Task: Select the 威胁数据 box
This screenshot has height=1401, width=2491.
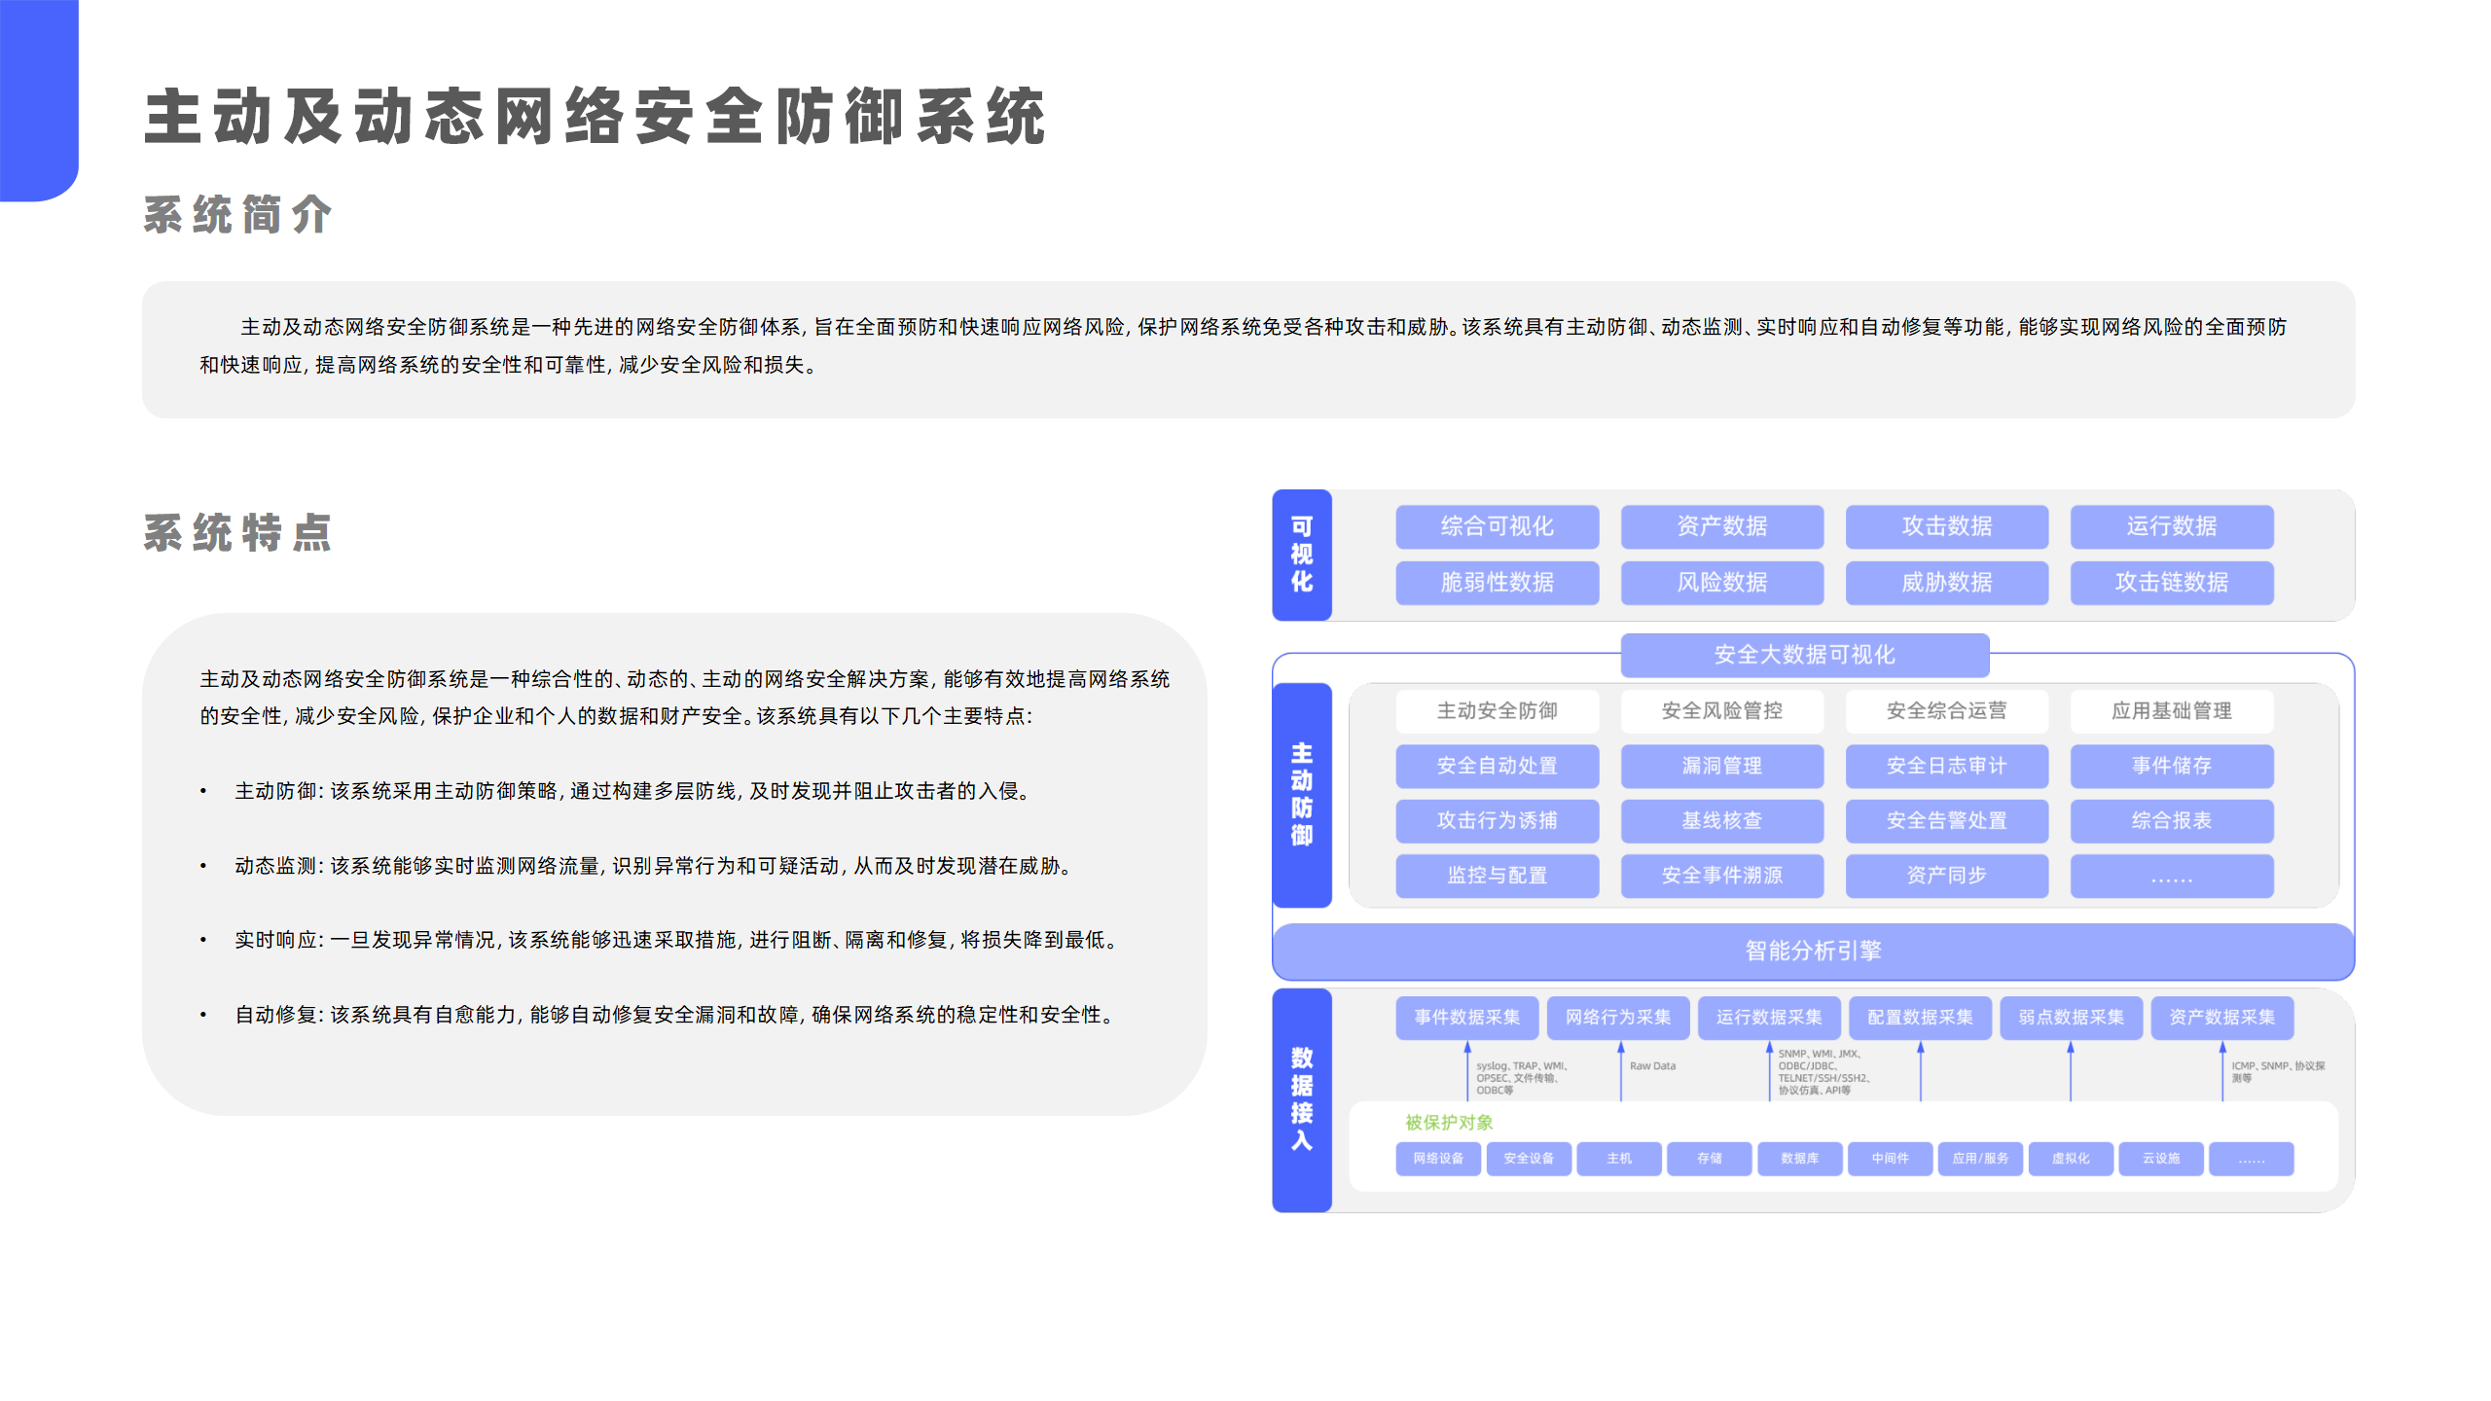Action: 1947,583
